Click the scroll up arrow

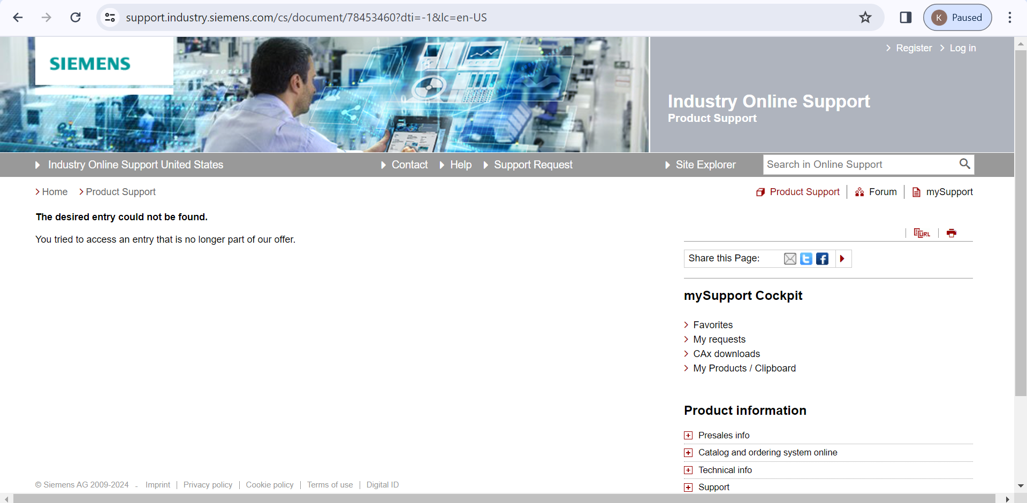(1021, 44)
